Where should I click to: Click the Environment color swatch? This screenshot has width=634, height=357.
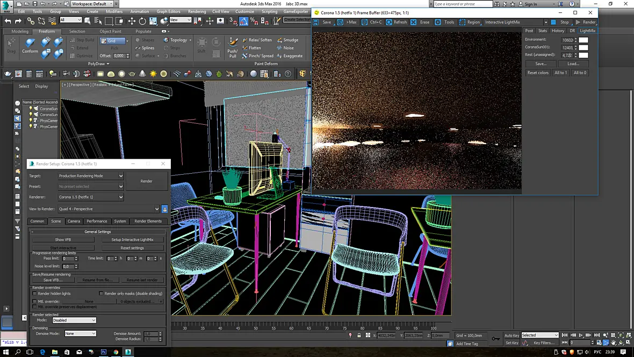pos(583,40)
